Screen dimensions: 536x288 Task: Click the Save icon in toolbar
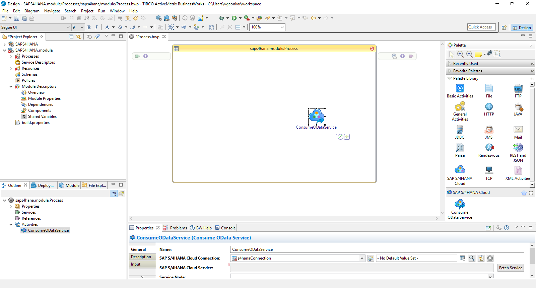pos(16,18)
